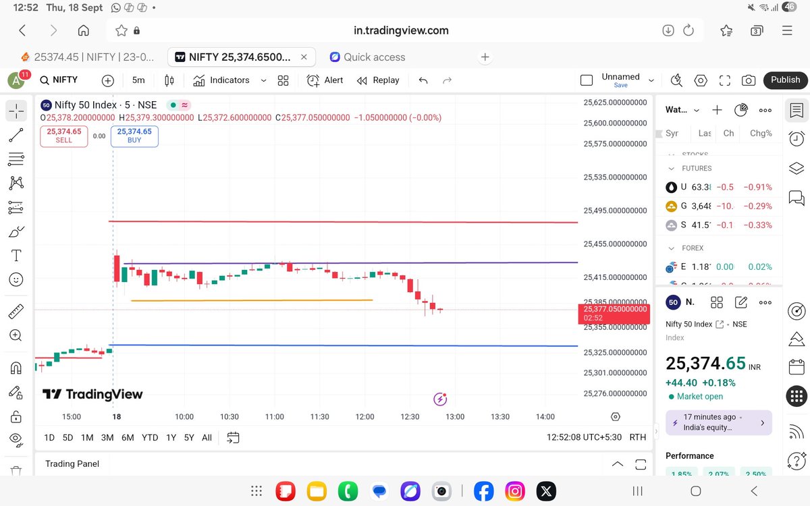
Task: Open the Watchlist name dropdown
Action: tap(682, 110)
